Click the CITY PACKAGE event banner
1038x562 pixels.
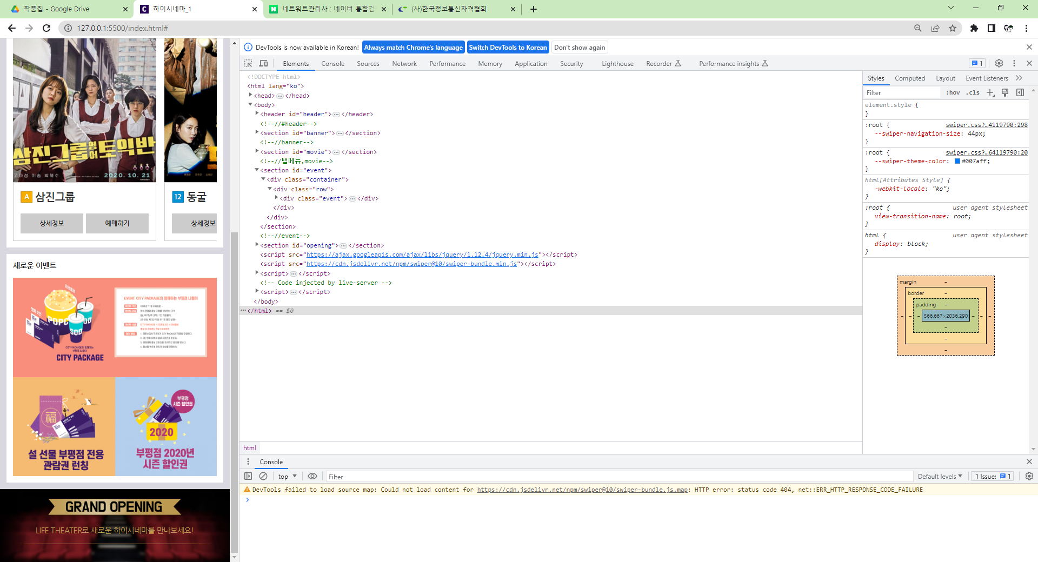pos(115,327)
